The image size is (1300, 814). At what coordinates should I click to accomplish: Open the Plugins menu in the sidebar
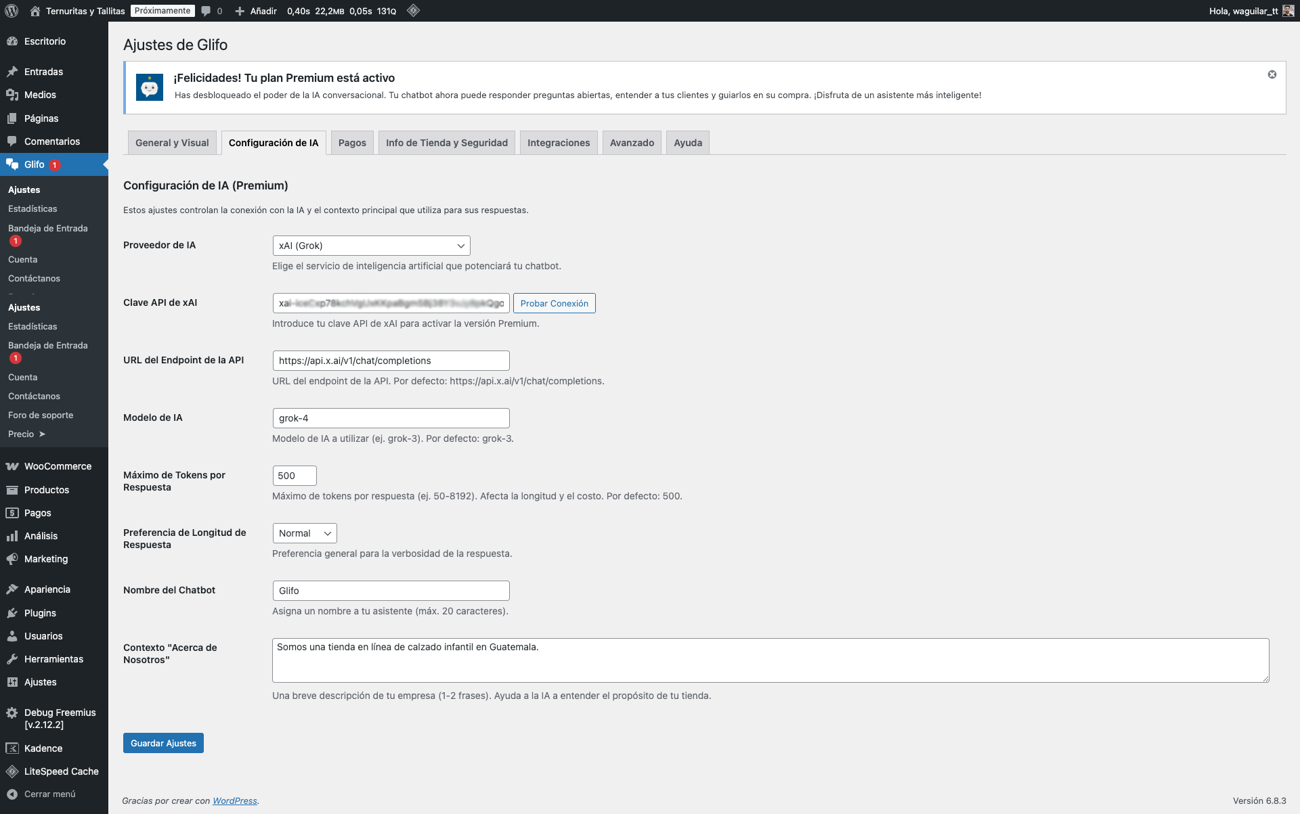40,613
